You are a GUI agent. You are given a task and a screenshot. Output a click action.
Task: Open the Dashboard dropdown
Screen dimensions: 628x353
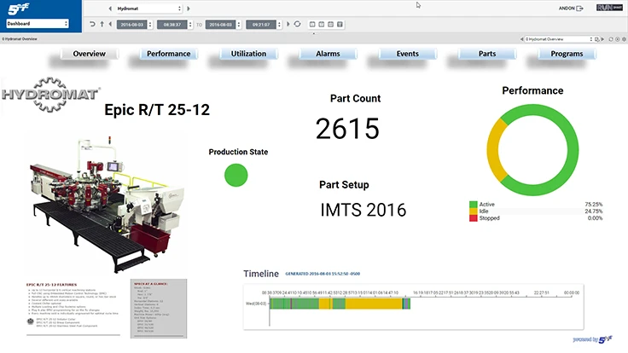coord(36,24)
